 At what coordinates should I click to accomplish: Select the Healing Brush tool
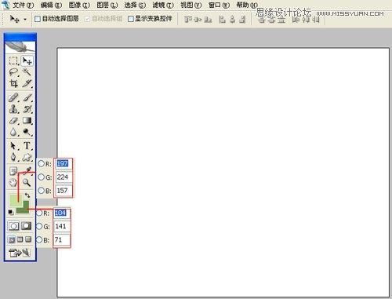(x=13, y=97)
